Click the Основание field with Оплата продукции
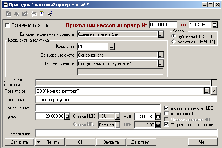Image resolution: width=222 pixels, height=148 pixels. 126,100
